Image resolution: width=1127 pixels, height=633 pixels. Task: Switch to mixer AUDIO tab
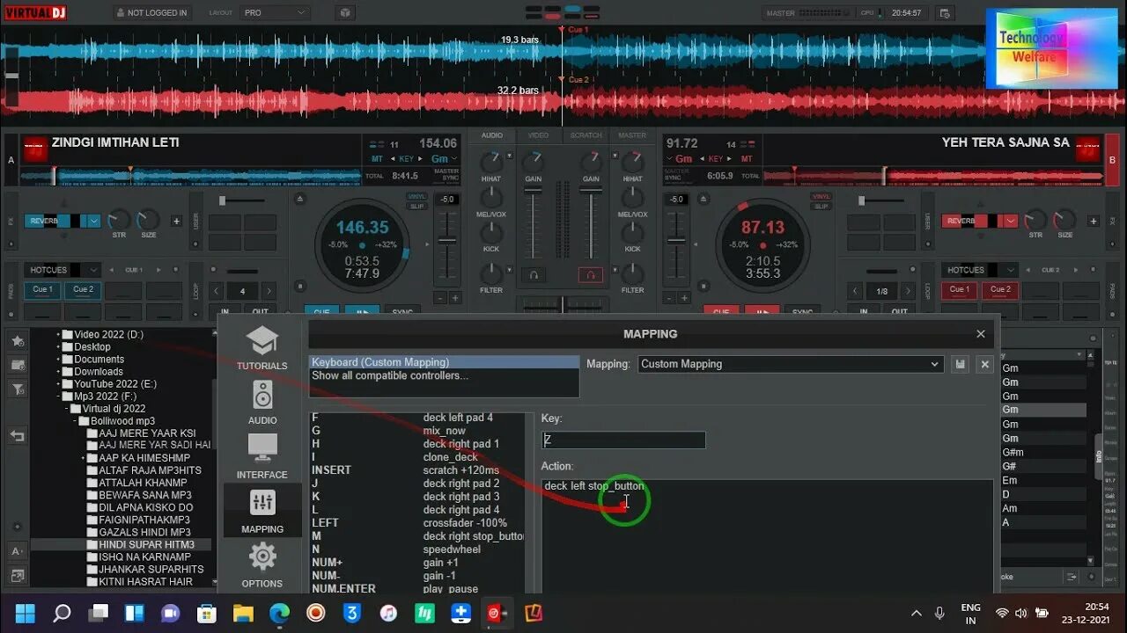492,135
